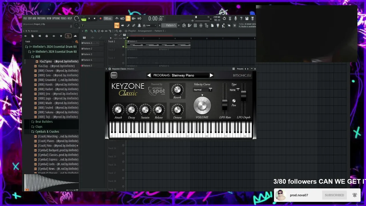This screenshot has height=206, width=366.
Task: Click the Record button
Action: 100,19
